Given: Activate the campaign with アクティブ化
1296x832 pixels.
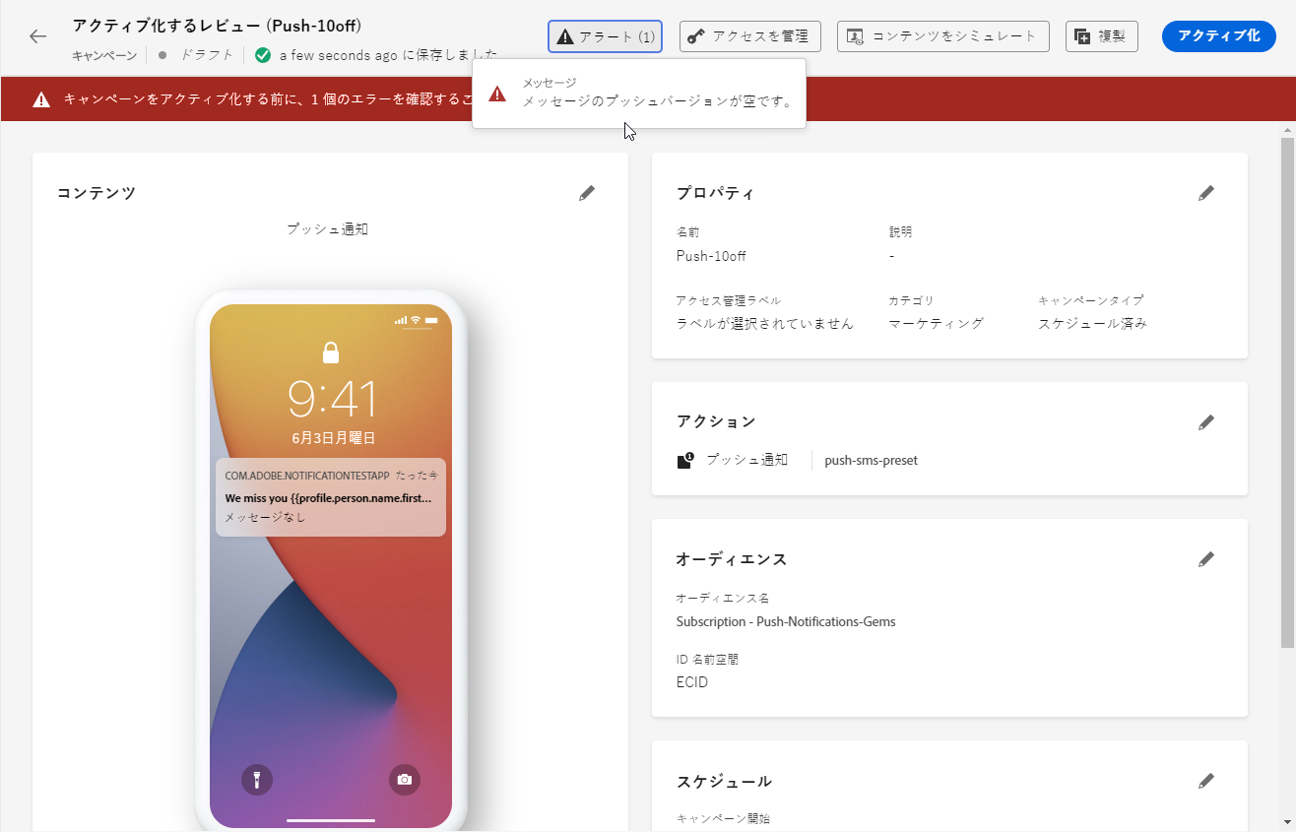Looking at the screenshot, I should 1219,36.
